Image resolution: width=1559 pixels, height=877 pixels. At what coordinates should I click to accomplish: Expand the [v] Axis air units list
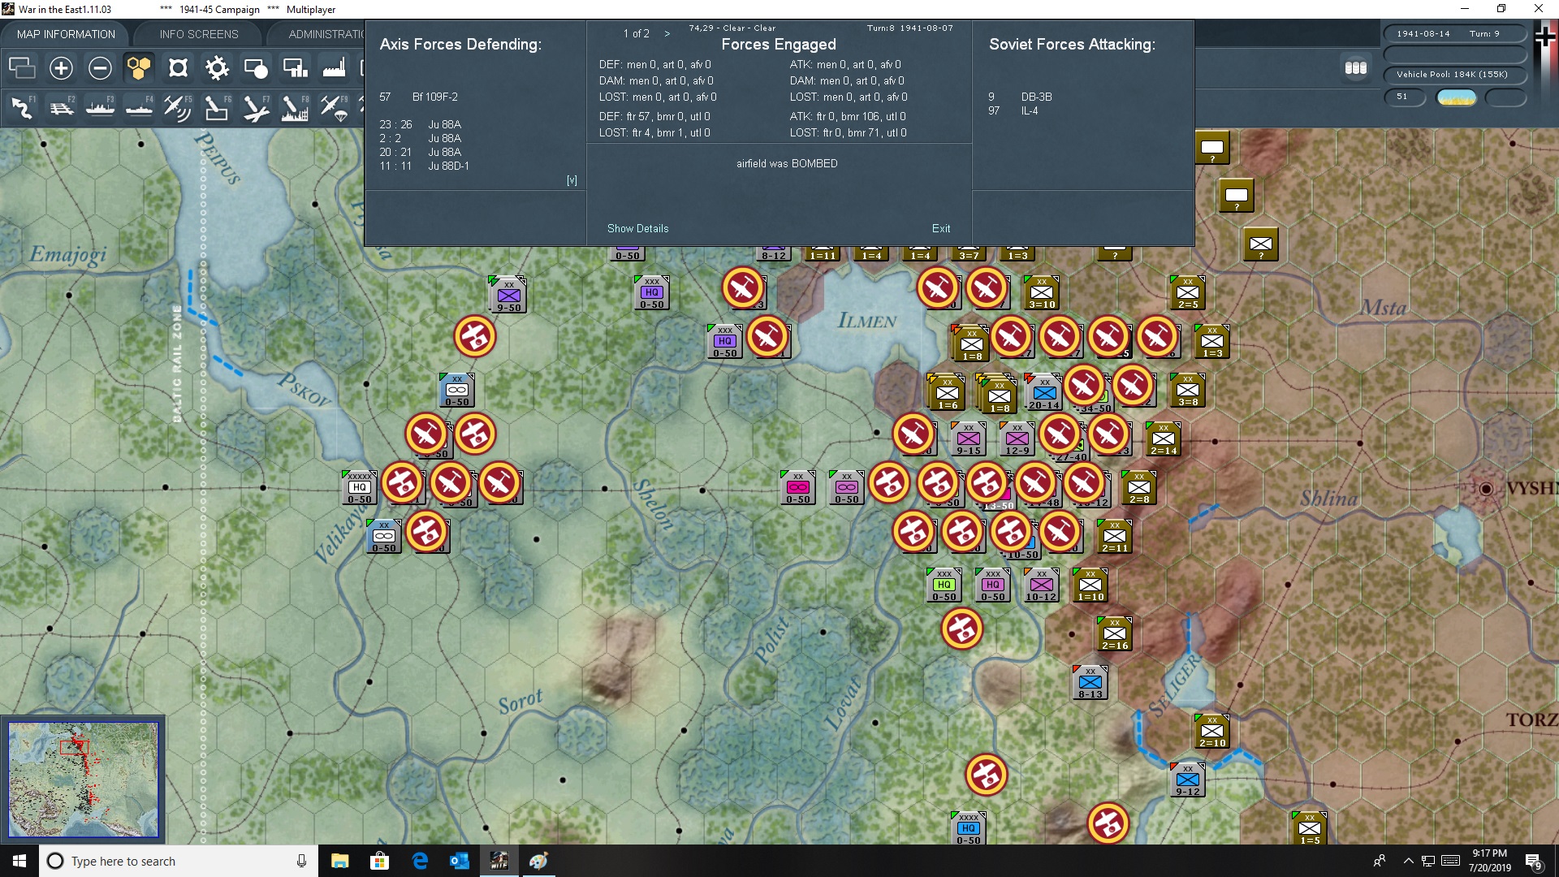572,179
